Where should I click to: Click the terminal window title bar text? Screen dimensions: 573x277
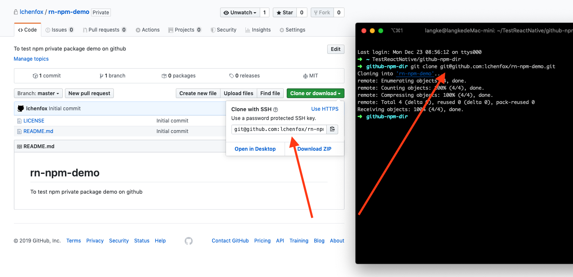pos(499,31)
